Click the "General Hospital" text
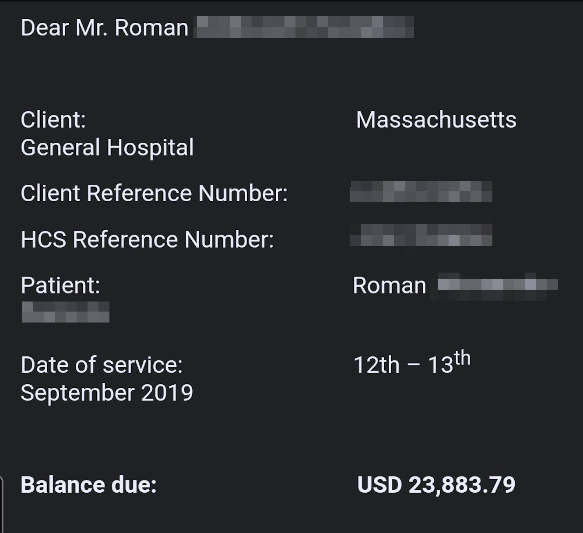The image size is (583, 533). tap(107, 147)
